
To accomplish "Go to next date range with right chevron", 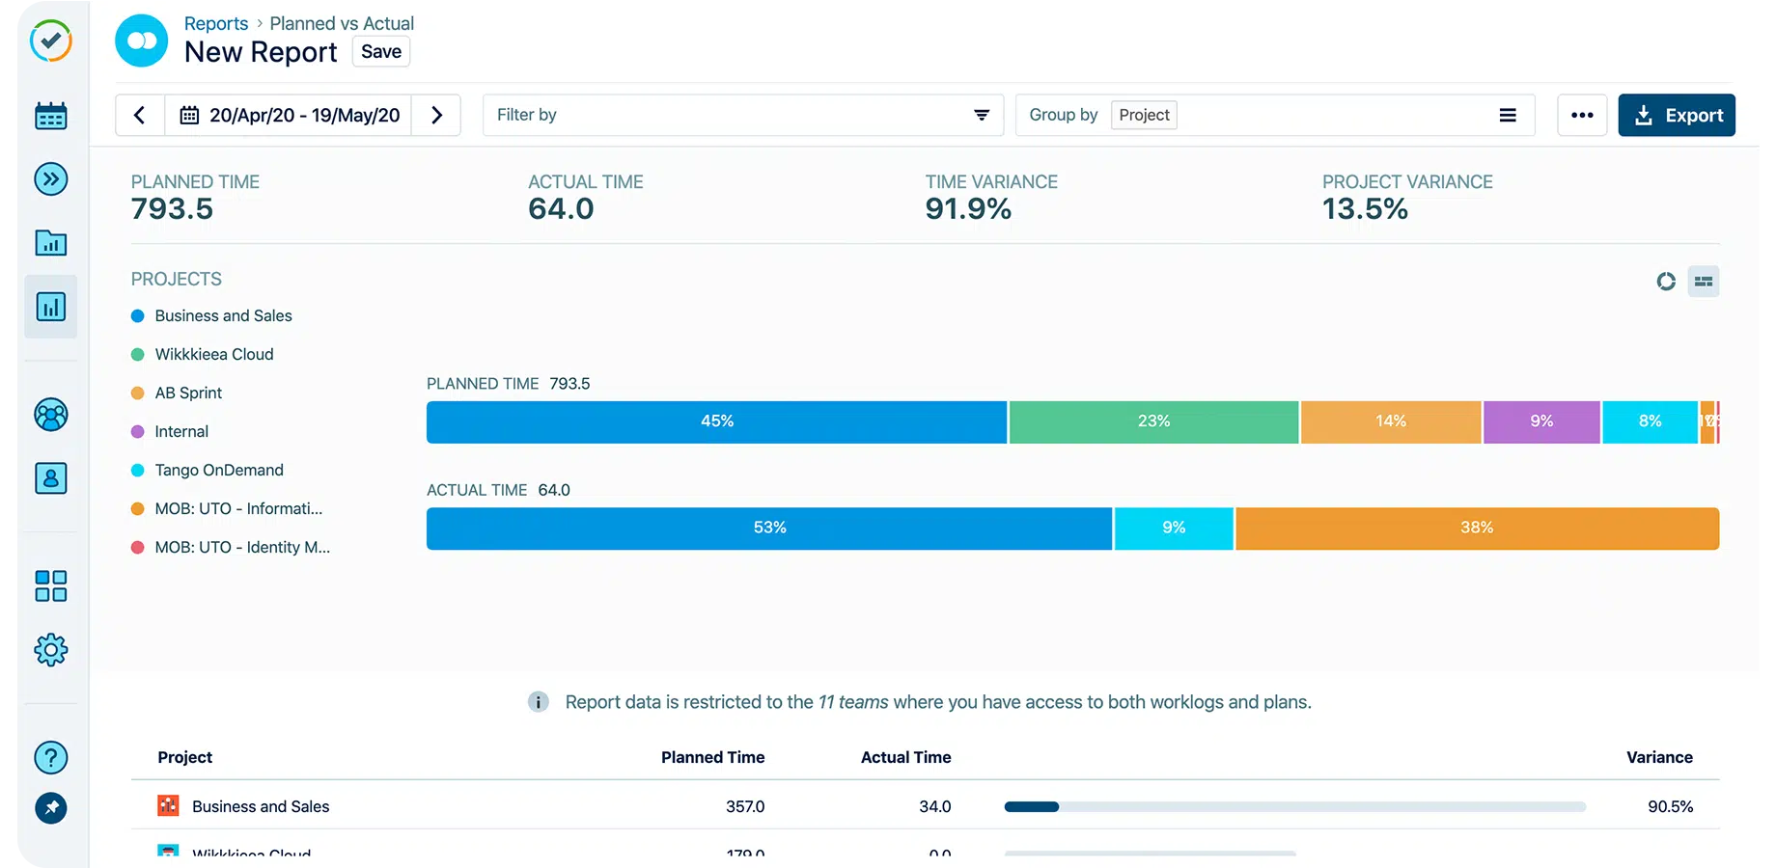I will pyautogui.click(x=436, y=115).
